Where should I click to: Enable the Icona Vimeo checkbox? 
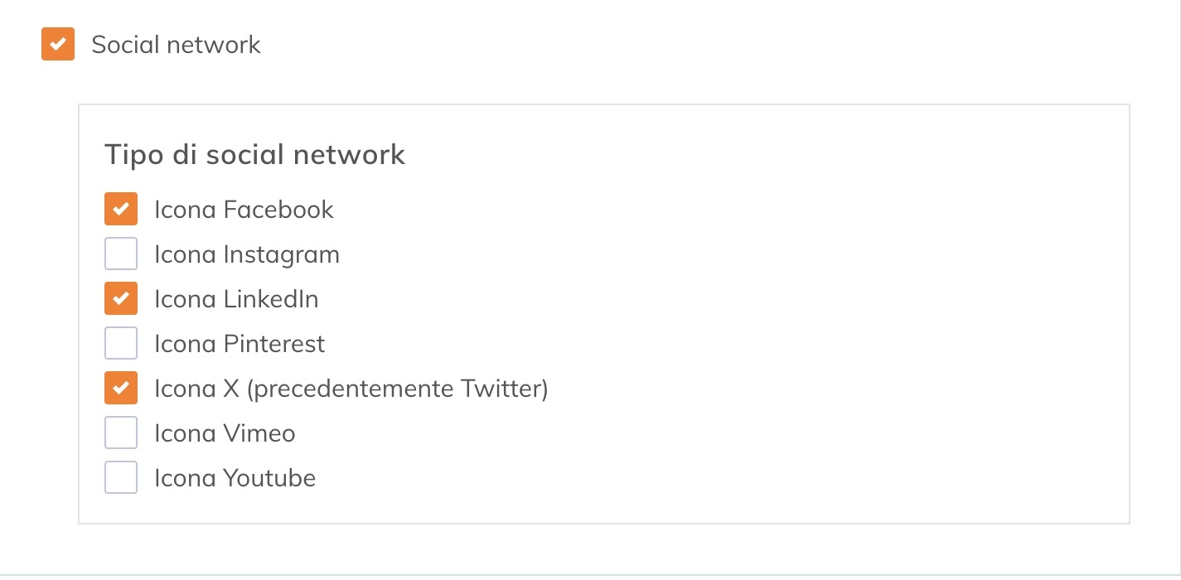(120, 433)
